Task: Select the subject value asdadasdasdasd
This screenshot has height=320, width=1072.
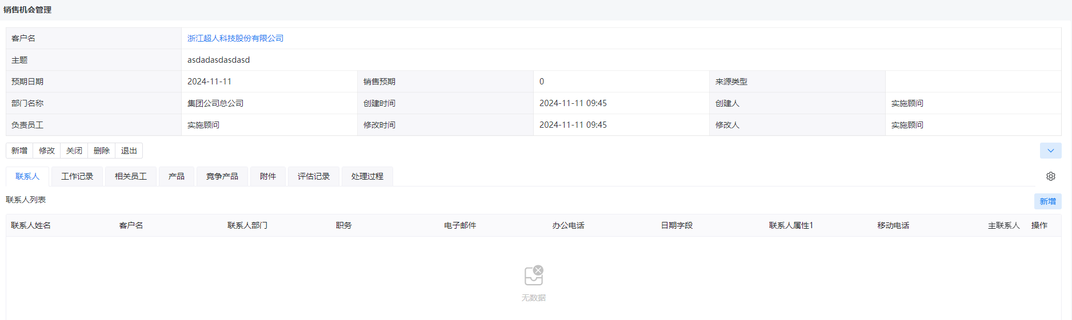Action: (x=218, y=60)
